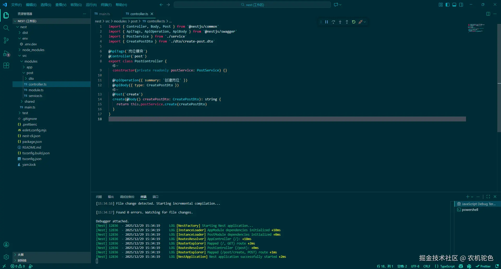This screenshot has width=501, height=269.
Task: Maximize the terminal panel size
Action: [x=488, y=197]
